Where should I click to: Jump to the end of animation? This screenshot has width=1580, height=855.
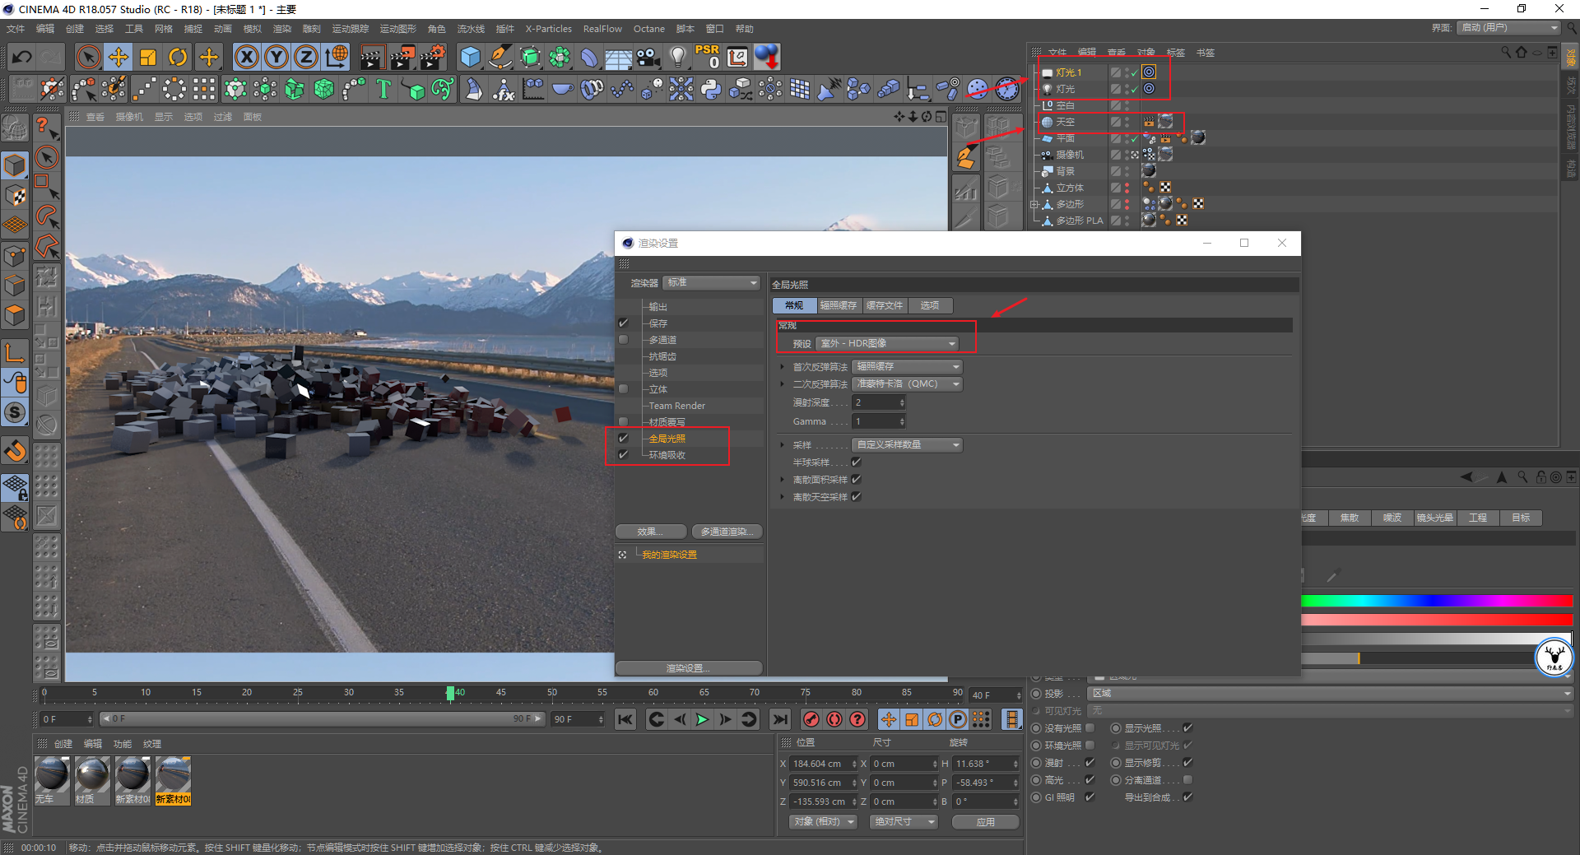pos(780,719)
